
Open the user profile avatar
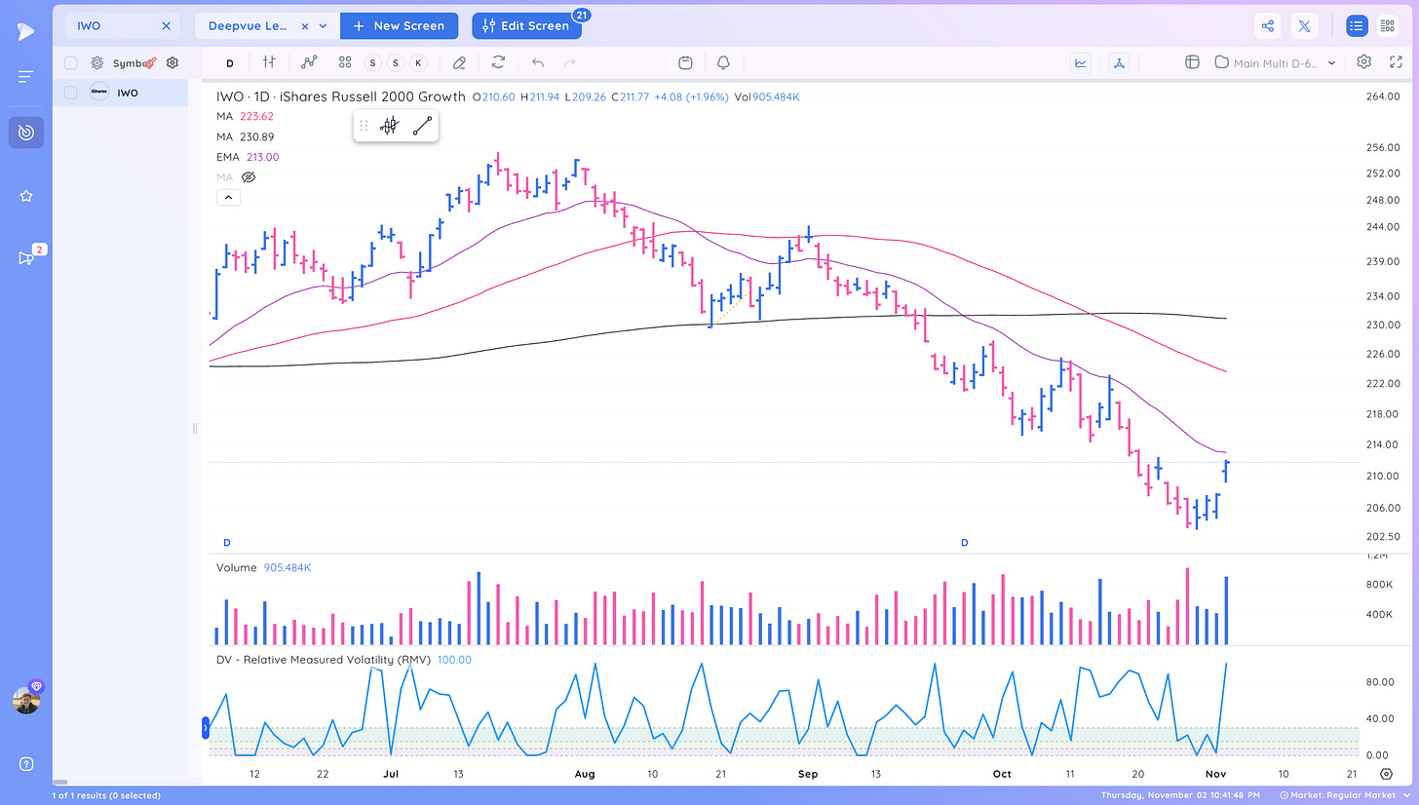[25, 700]
